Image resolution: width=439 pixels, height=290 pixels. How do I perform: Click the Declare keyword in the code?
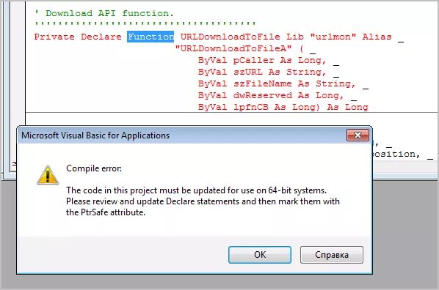click(101, 37)
